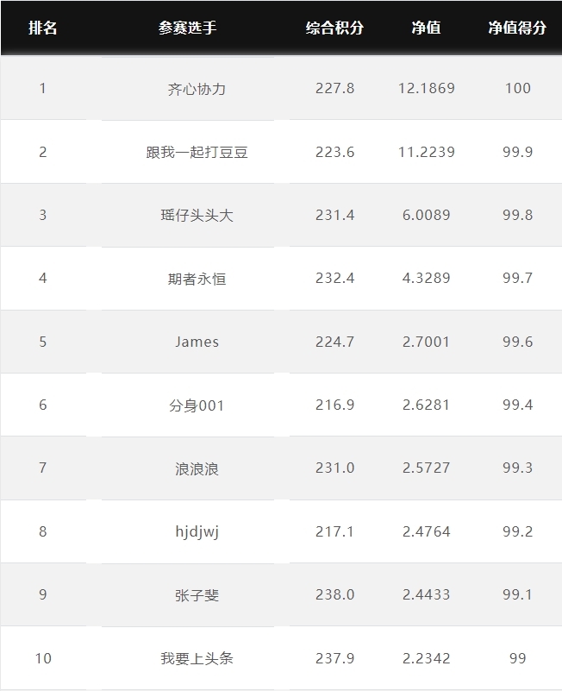Select the net value score 99.4

pos(517,405)
